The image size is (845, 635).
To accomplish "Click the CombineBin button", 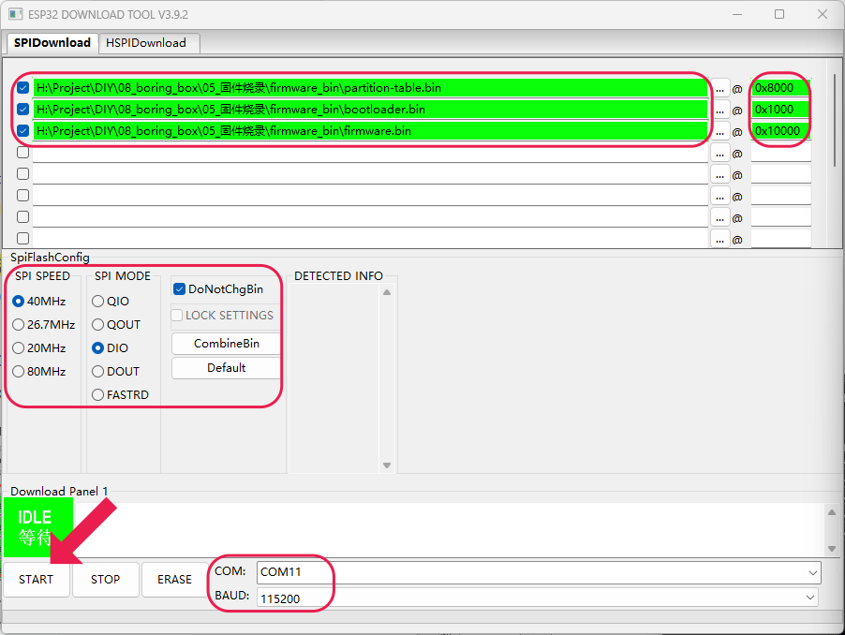I will click(227, 344).
